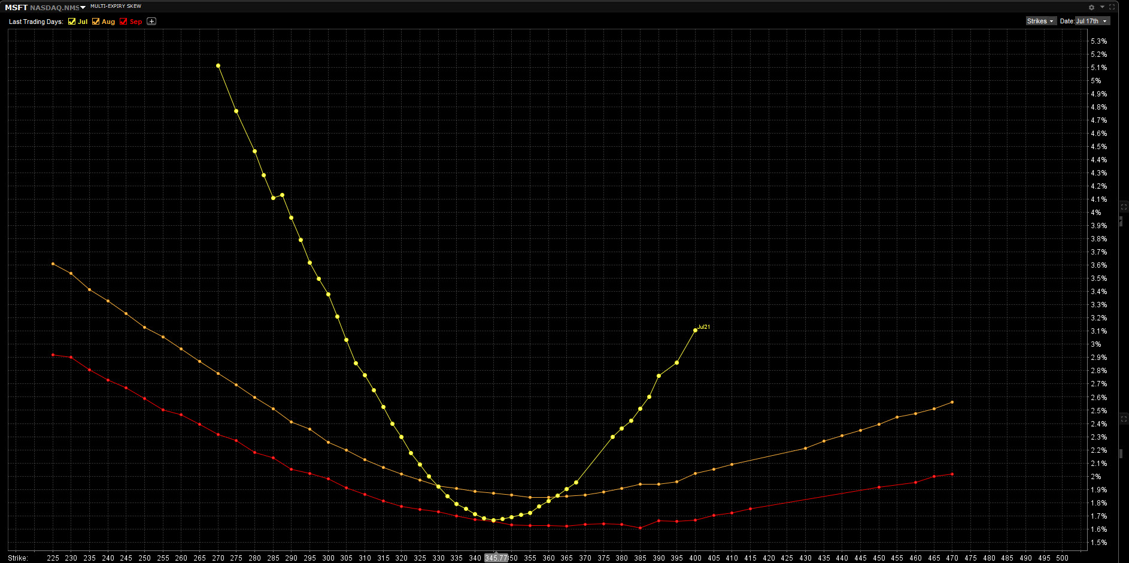The width and height of the screenshot is (1129, 563).
Task: Click the NASDAQ.NMS exchange label
Action: 54,8
